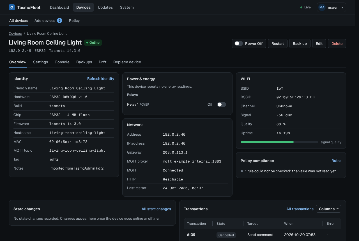Toggle the Power Off switch
This screenshot has width=359, height=241.
tap(239, 43)
